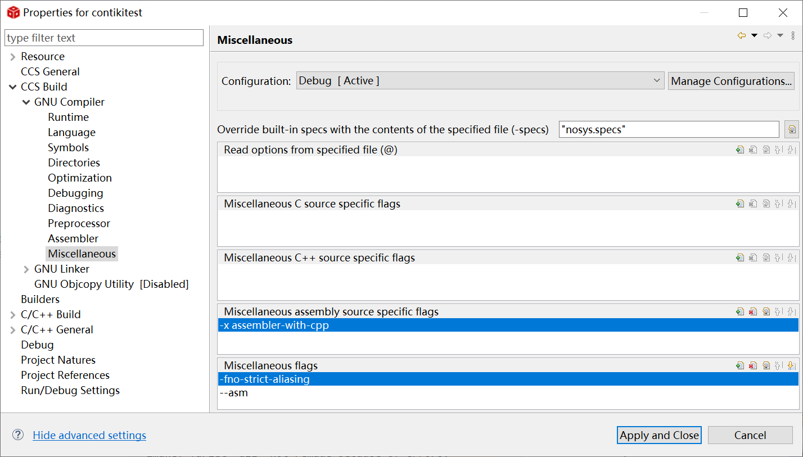Click Add icon for Miscellaneous flags list

click(x=740, y=365)
